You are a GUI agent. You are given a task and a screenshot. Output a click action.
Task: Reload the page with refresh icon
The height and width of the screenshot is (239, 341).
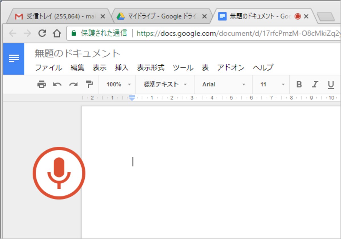coord(42,33)
